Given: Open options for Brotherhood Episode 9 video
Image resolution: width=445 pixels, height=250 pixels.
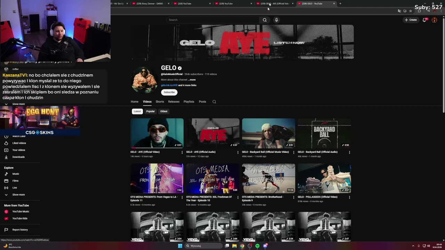Looking at the screenshot, I should pyautogui.click(x=294, y=197).
